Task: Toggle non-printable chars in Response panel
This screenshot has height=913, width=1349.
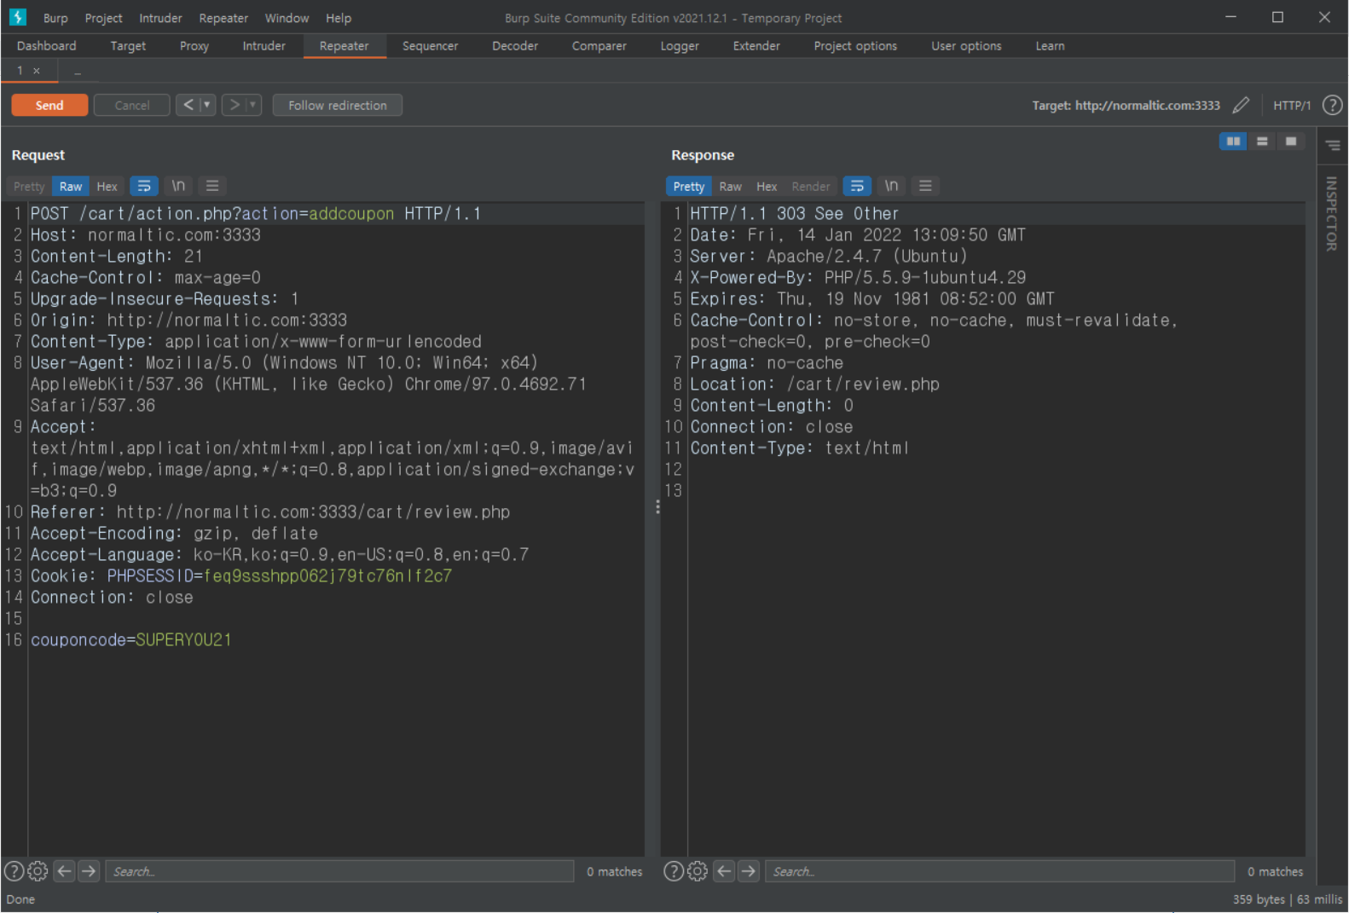Action: pyautogui.click(x=891, y=186)
